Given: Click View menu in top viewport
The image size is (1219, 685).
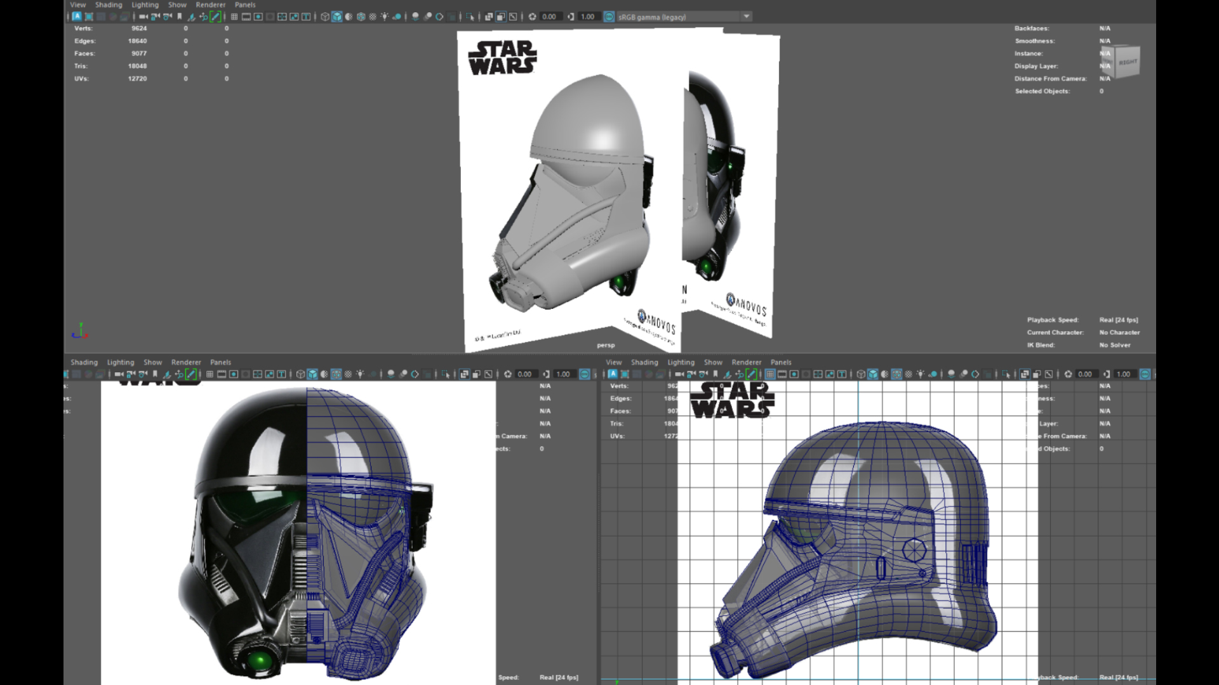Looking at the screenshot, I should tap(77, 4).
